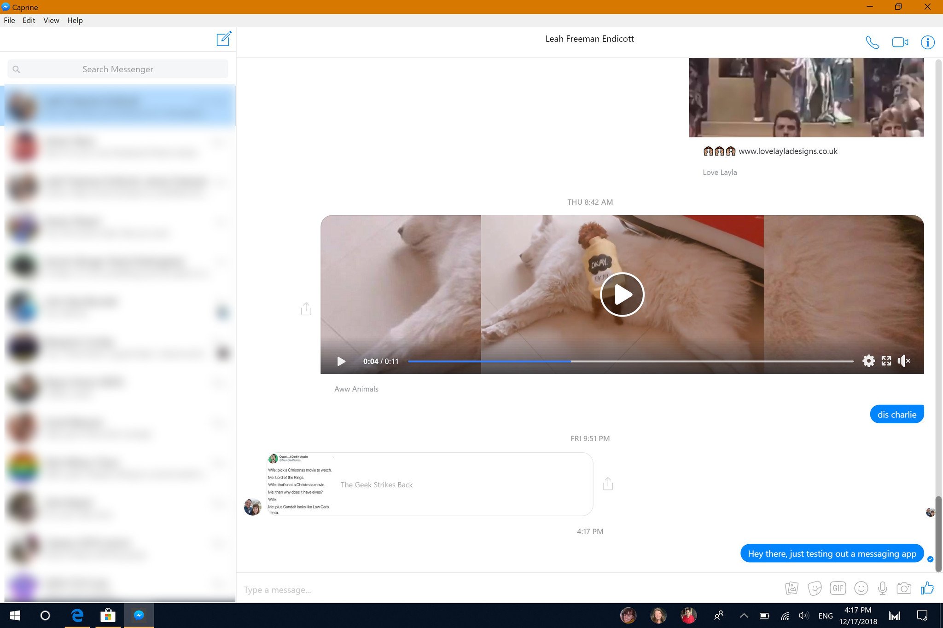Open the View menu
943x628 pixels.
click(51, 20)
